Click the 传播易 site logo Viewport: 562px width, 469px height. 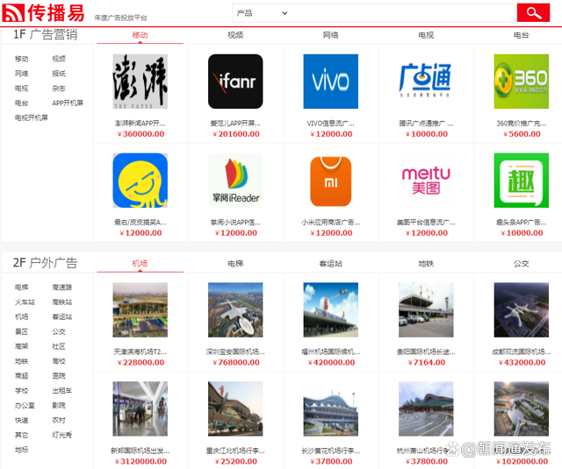coord(43,13)
